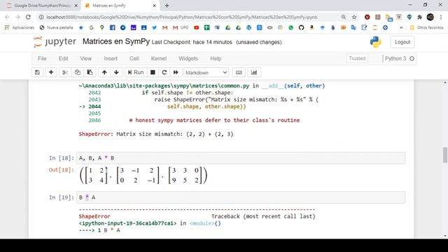Run the selected cell
The image size is (448, 252).
[x=136, y=73]
